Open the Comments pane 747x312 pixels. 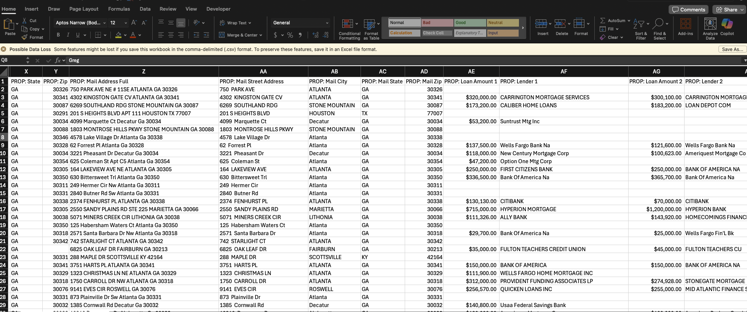pos(688,10)
